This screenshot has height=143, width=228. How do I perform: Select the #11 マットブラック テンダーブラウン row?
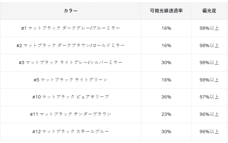[x=114, y=114]
